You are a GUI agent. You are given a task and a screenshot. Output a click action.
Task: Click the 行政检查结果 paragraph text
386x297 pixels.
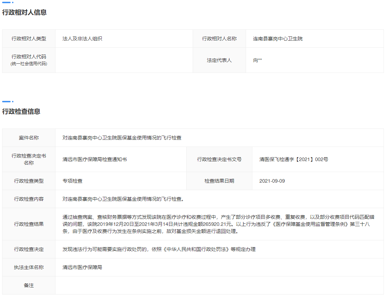[x=219, y=224]
